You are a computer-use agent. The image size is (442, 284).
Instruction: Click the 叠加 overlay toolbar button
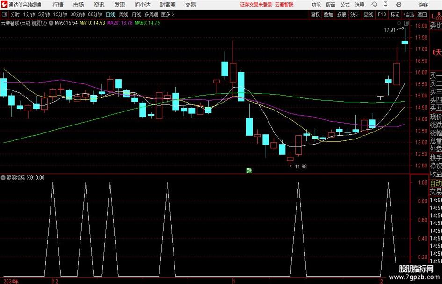328,14
